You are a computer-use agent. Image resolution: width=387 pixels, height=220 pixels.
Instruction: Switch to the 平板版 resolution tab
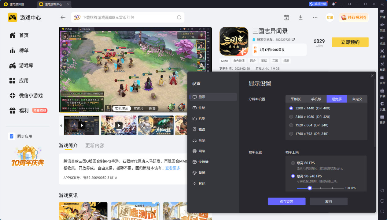point(296,99)
